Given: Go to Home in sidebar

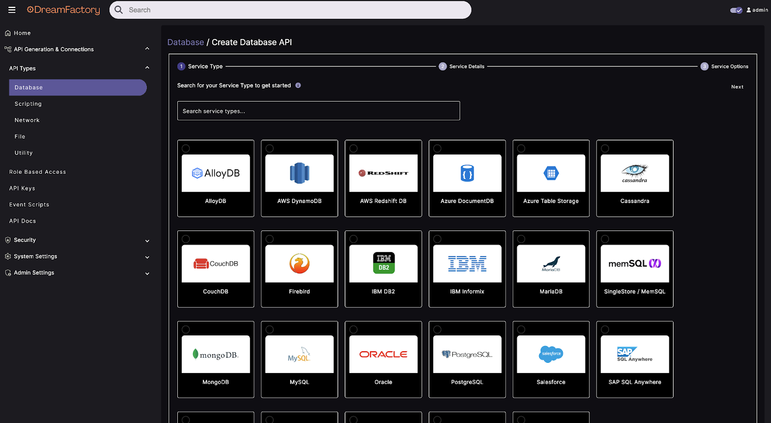Looking at the screenshot, I should (22, 33).
